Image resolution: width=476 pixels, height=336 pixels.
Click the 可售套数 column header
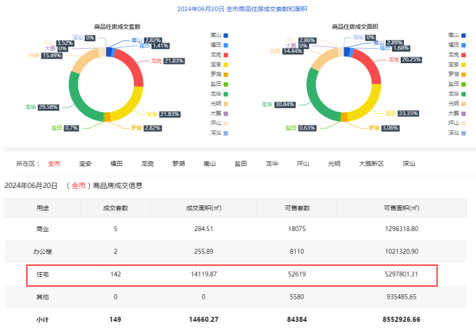(297, 208)
